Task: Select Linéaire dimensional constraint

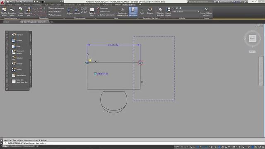Action: (70, 11)
